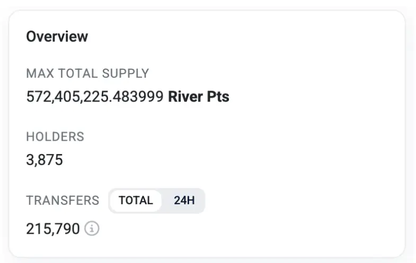416x263 pixels.
Task: Click the MAX TOTAL SUPPLY label
Action: tap(87, 74)
